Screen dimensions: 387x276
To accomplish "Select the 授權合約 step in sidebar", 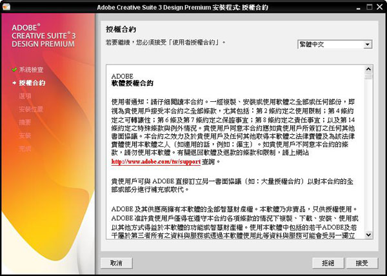I will (32, 83).
